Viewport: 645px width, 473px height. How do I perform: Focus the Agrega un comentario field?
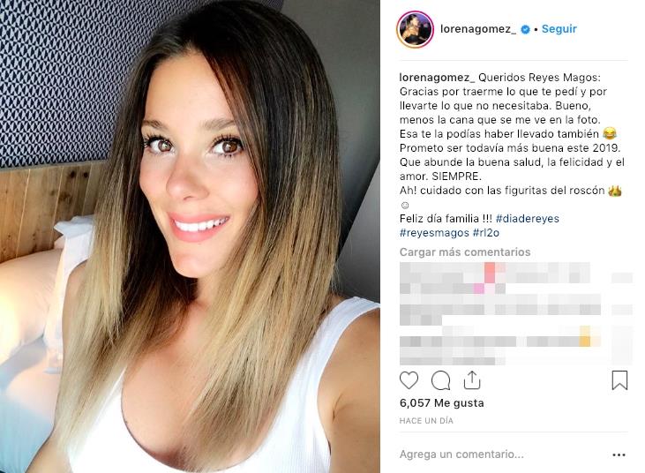[503, 454]
